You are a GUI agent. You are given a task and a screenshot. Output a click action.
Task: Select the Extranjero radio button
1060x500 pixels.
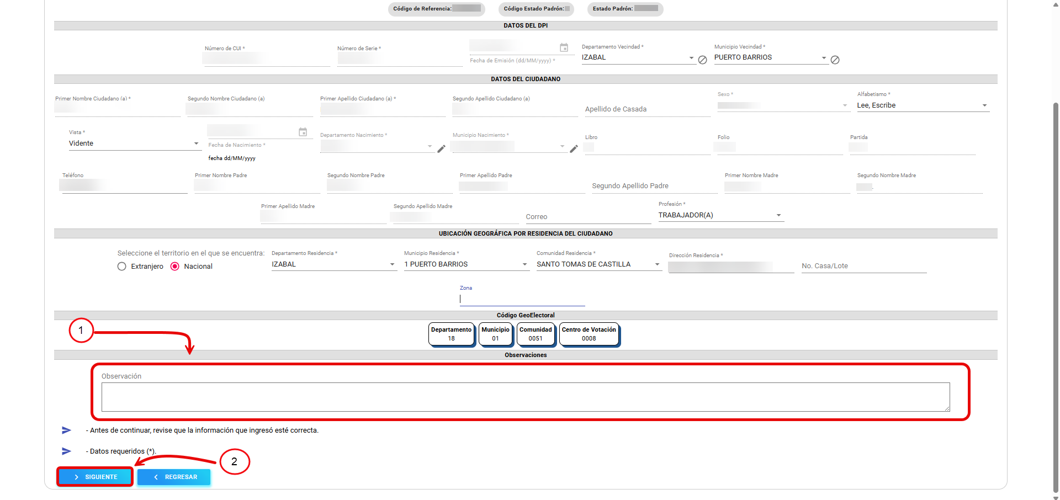[122, 267]
